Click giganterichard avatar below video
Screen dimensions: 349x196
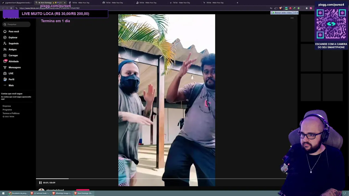click(41, 190)
